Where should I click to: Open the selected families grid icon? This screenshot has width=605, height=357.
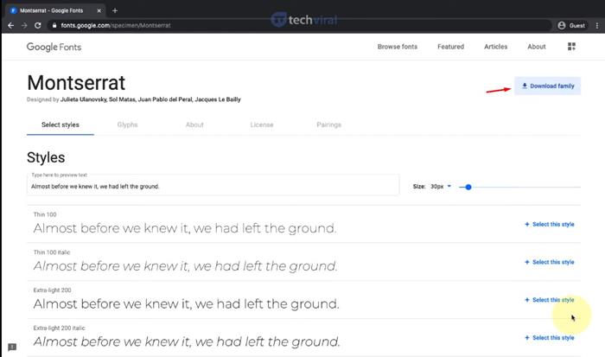[x=571, y=47]
